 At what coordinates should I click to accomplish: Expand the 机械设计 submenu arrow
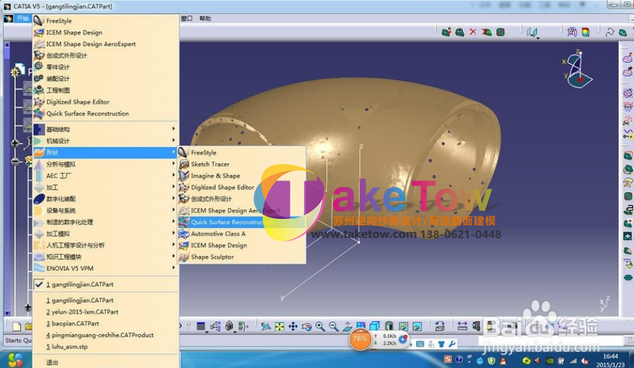(x=174, y=140)
